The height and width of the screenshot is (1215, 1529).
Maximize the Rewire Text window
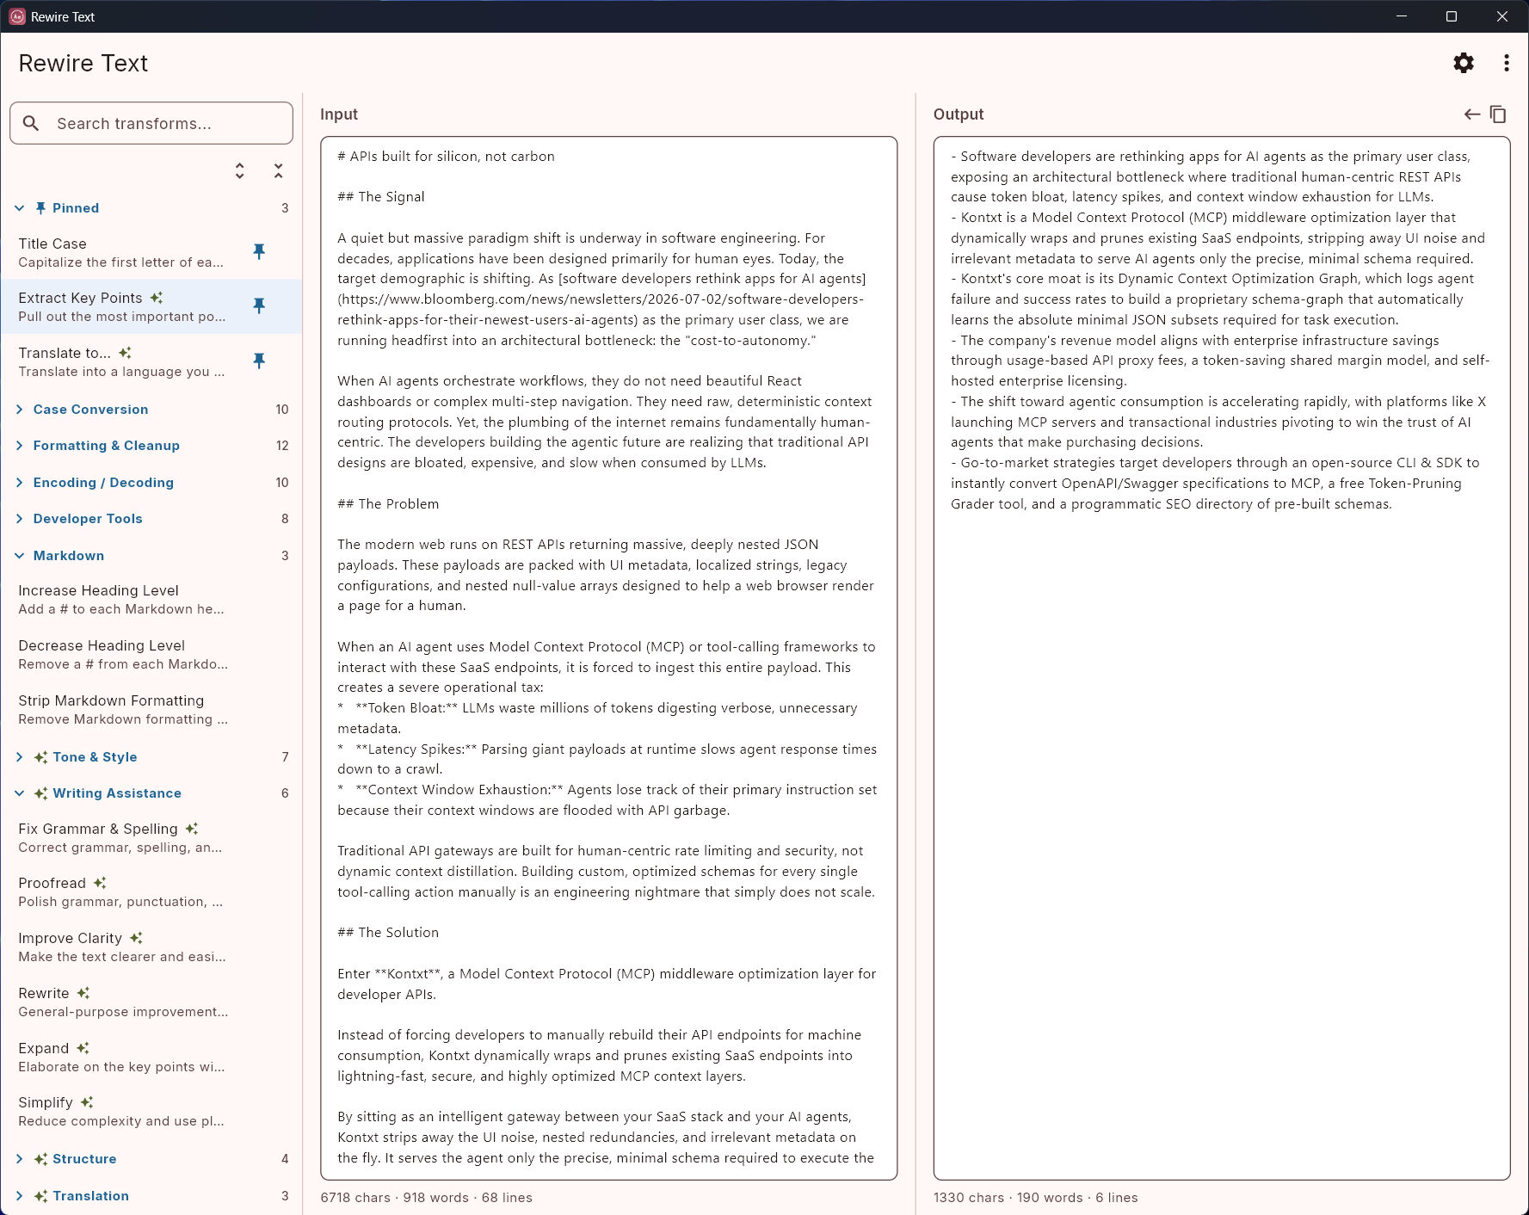click(x=1452, y=16)
